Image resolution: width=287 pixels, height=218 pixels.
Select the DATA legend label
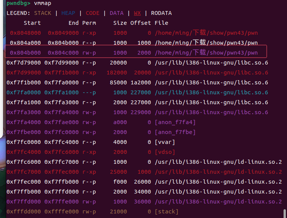pos(117,13)
